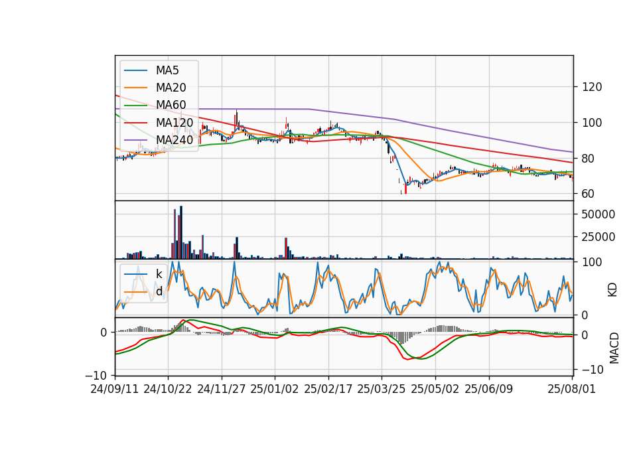Click the KD axis title
This screenshot has width=637, height=458.
pos(612,289)
